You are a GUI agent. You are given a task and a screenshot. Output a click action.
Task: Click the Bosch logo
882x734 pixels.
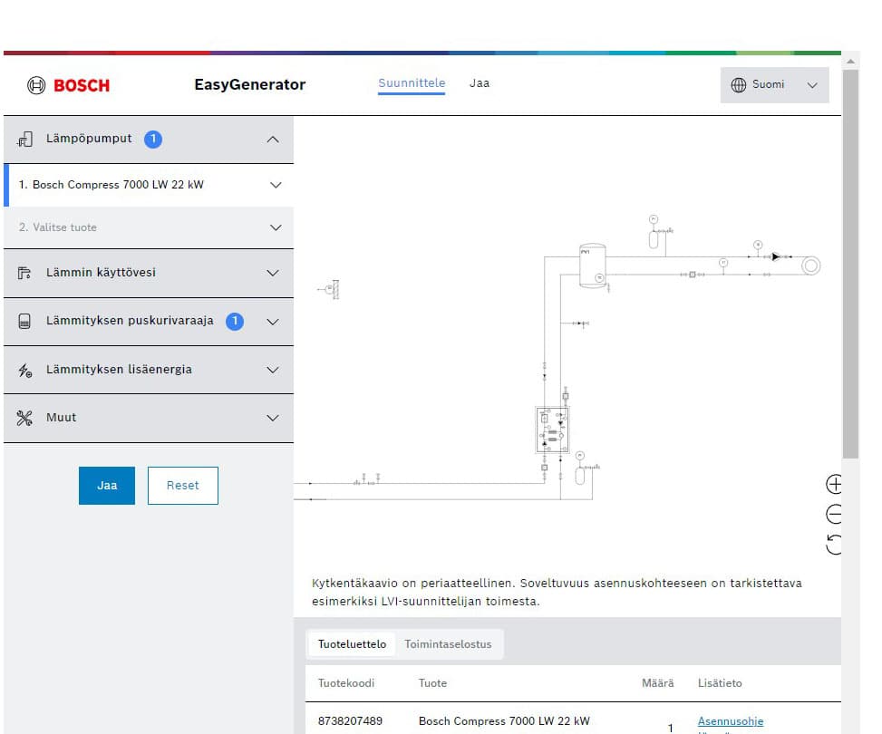[x=68, y=85]
